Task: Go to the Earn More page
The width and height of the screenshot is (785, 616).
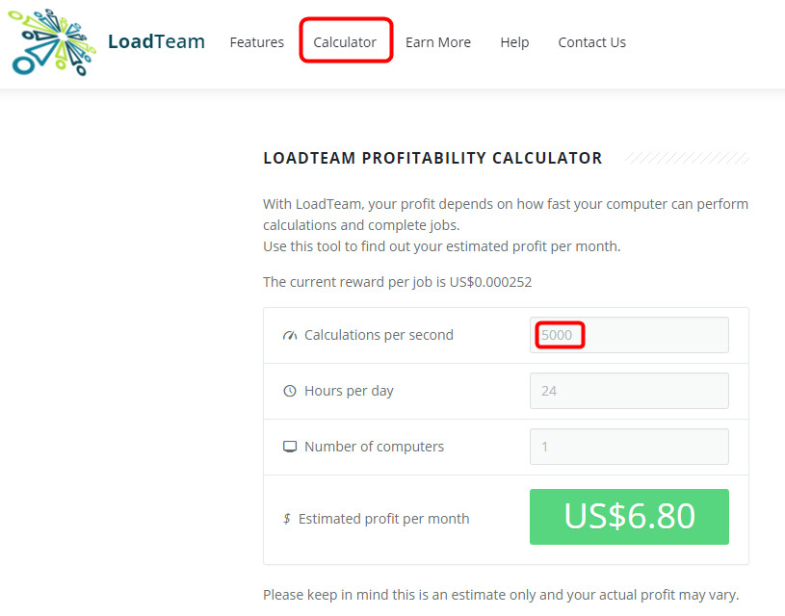Action: 438,42
